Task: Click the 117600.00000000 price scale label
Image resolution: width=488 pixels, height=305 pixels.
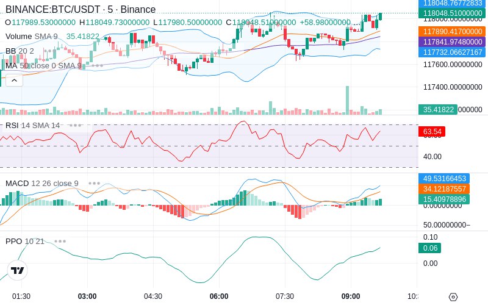Action: [x=453, y=65]
